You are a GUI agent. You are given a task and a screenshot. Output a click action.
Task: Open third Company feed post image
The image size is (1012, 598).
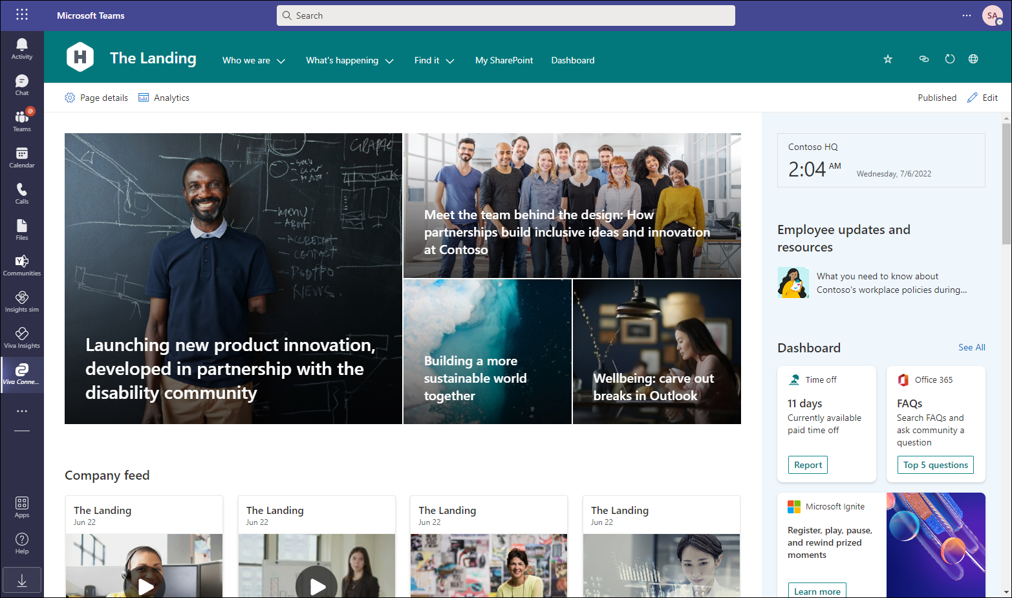489,566
